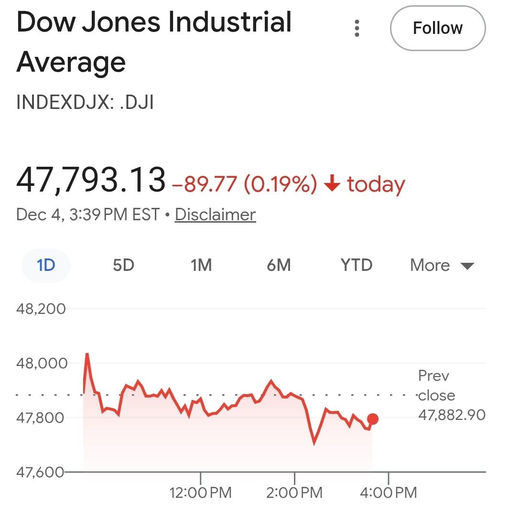
Task: Click the Prev close 47,882.90 label
Action: [451, 396]
